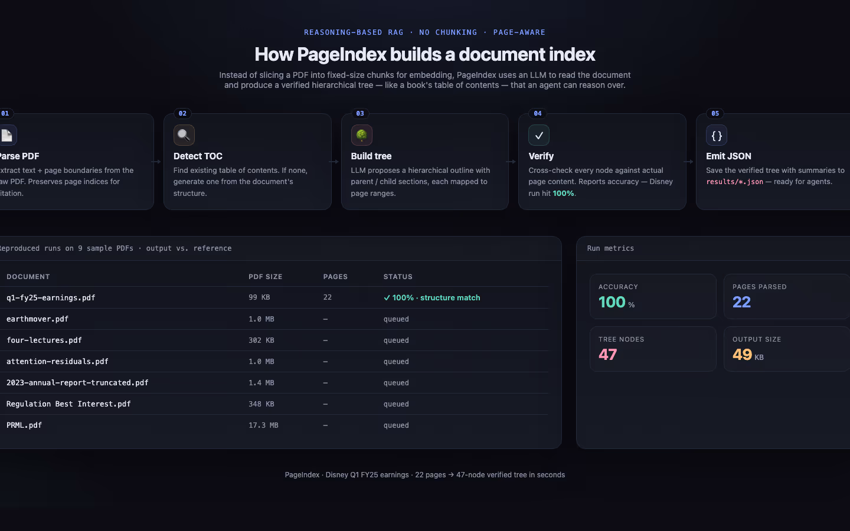
Task: Select 2023-annual-report-truncated.pdf row
Action: click(274, 382)
